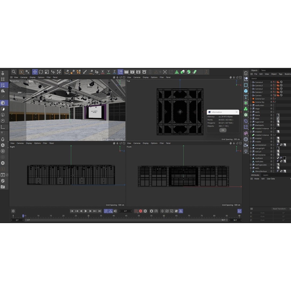Choose the rectangle selection tool
The height and width of the screenshot is (291, 291).
[21, 72]
